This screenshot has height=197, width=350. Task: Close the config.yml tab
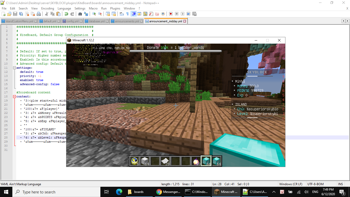(81, 21)
